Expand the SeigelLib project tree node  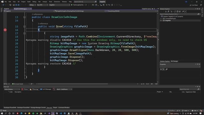[161, 20]
